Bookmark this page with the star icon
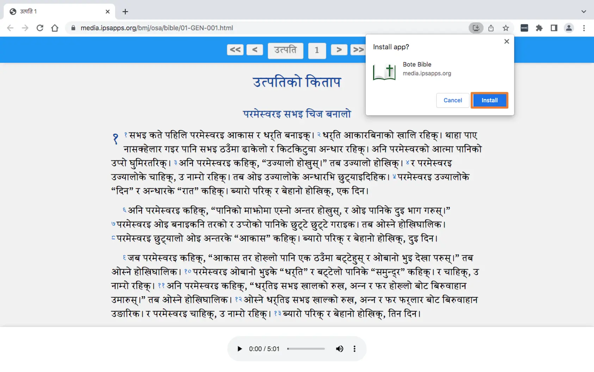This screenshot has width=594, height=372. 506,28
